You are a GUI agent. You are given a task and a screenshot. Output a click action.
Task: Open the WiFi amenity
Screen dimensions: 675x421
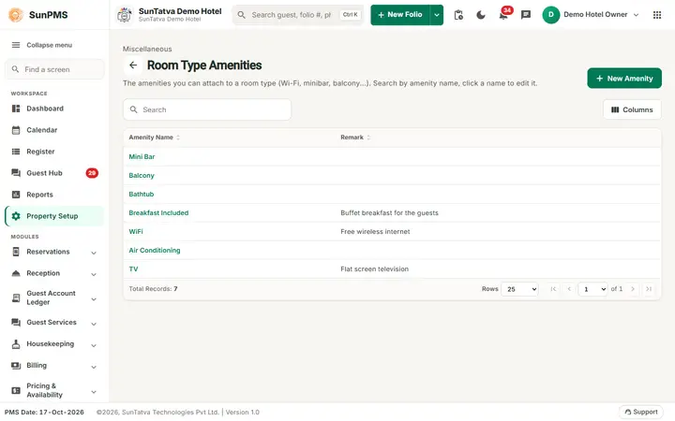click(136, 232)
